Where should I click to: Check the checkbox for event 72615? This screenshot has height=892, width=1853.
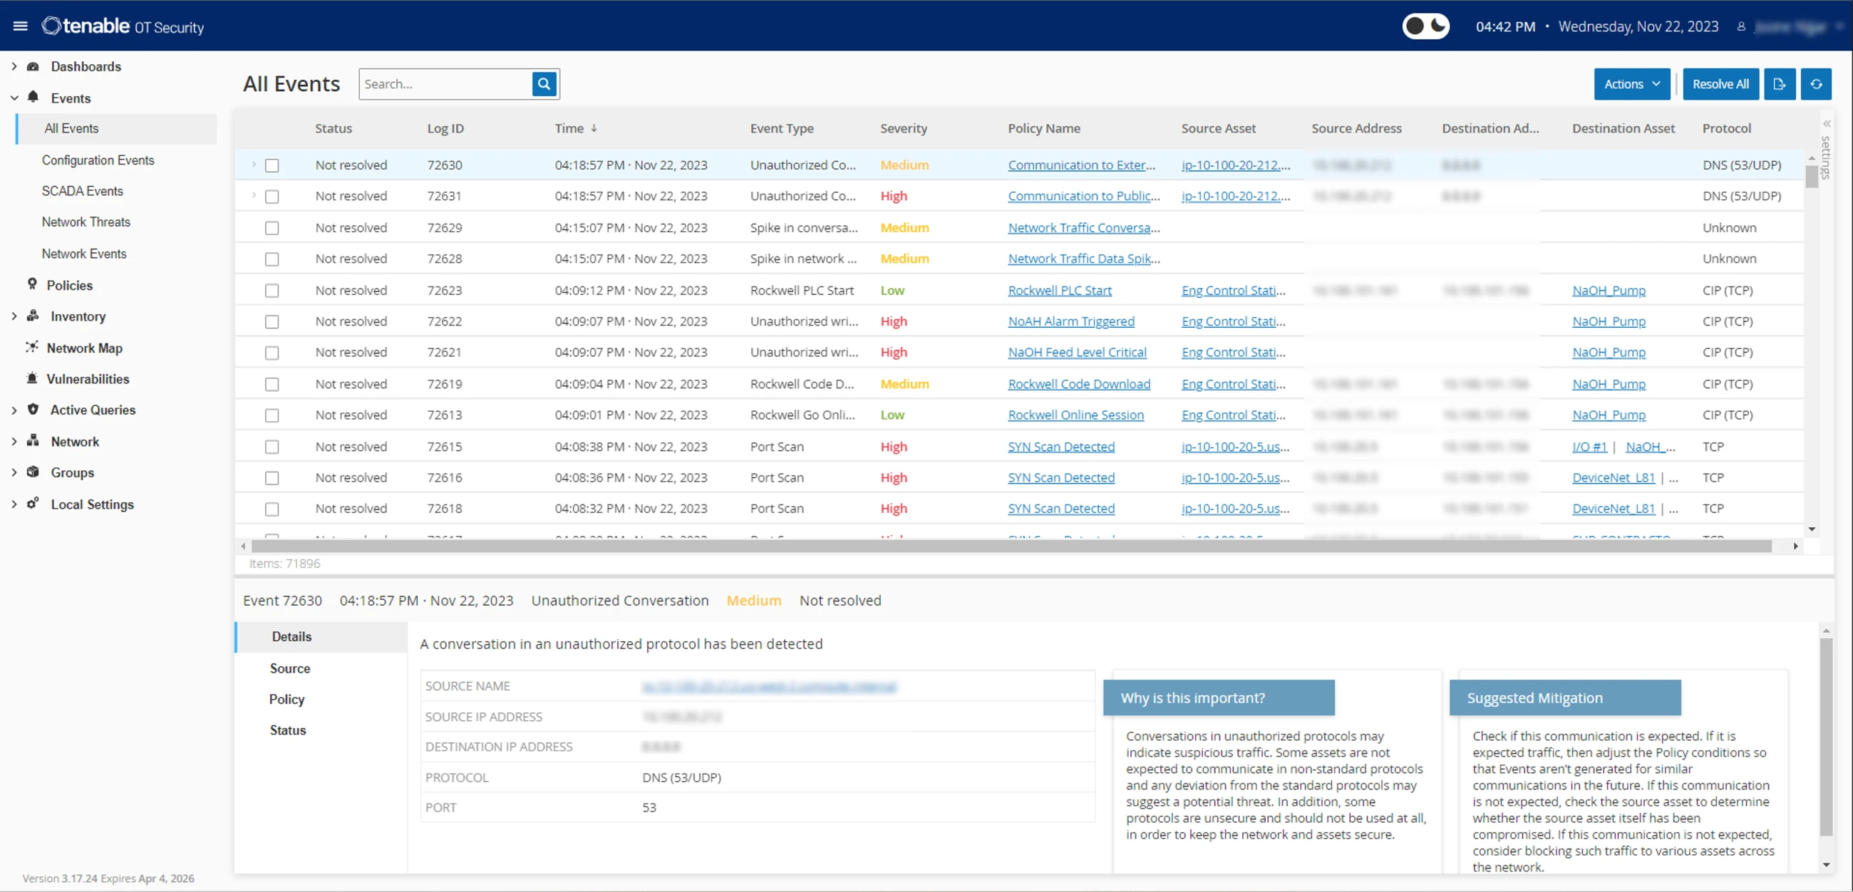[272, 445]
